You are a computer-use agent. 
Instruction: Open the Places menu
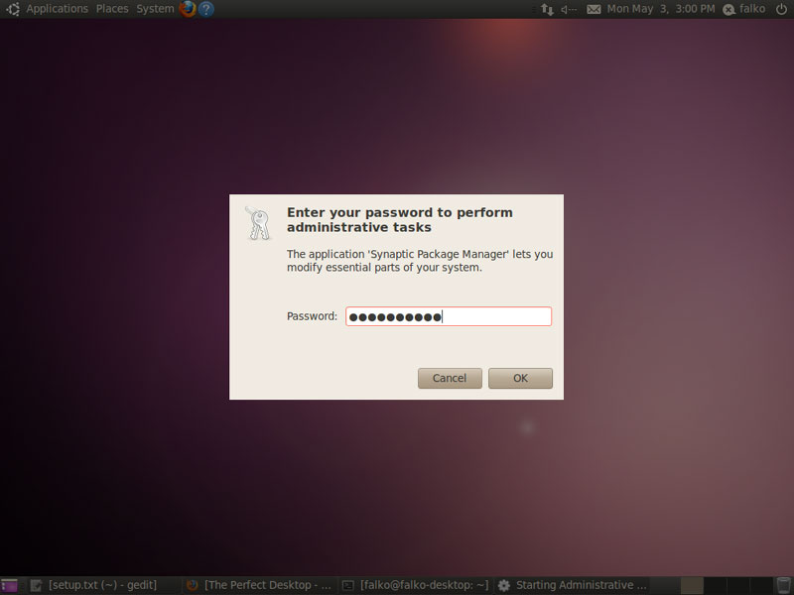[112, 9]
